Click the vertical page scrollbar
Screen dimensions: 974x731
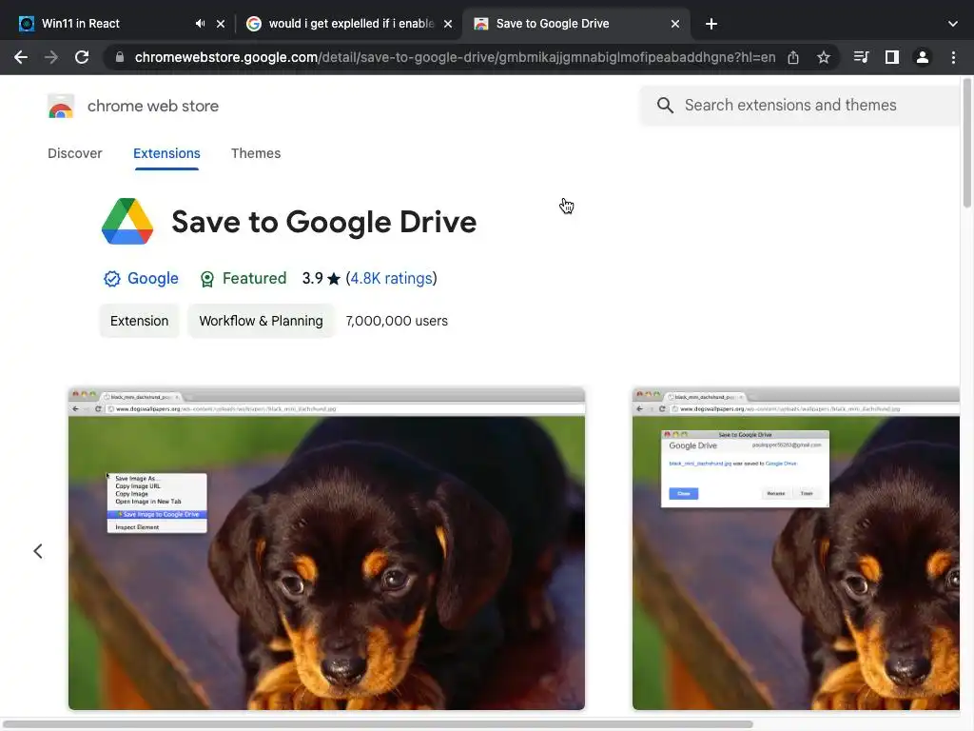click(966, 143)
